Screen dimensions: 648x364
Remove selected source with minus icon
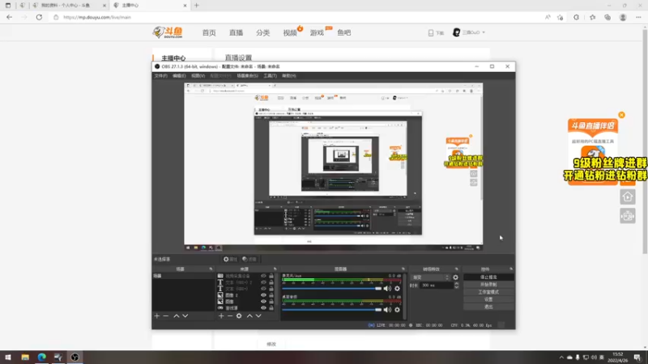[x=230, y=315]
